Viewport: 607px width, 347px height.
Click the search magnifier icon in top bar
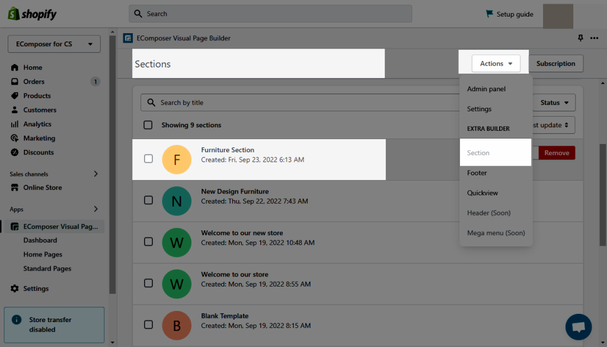point(138,14)
